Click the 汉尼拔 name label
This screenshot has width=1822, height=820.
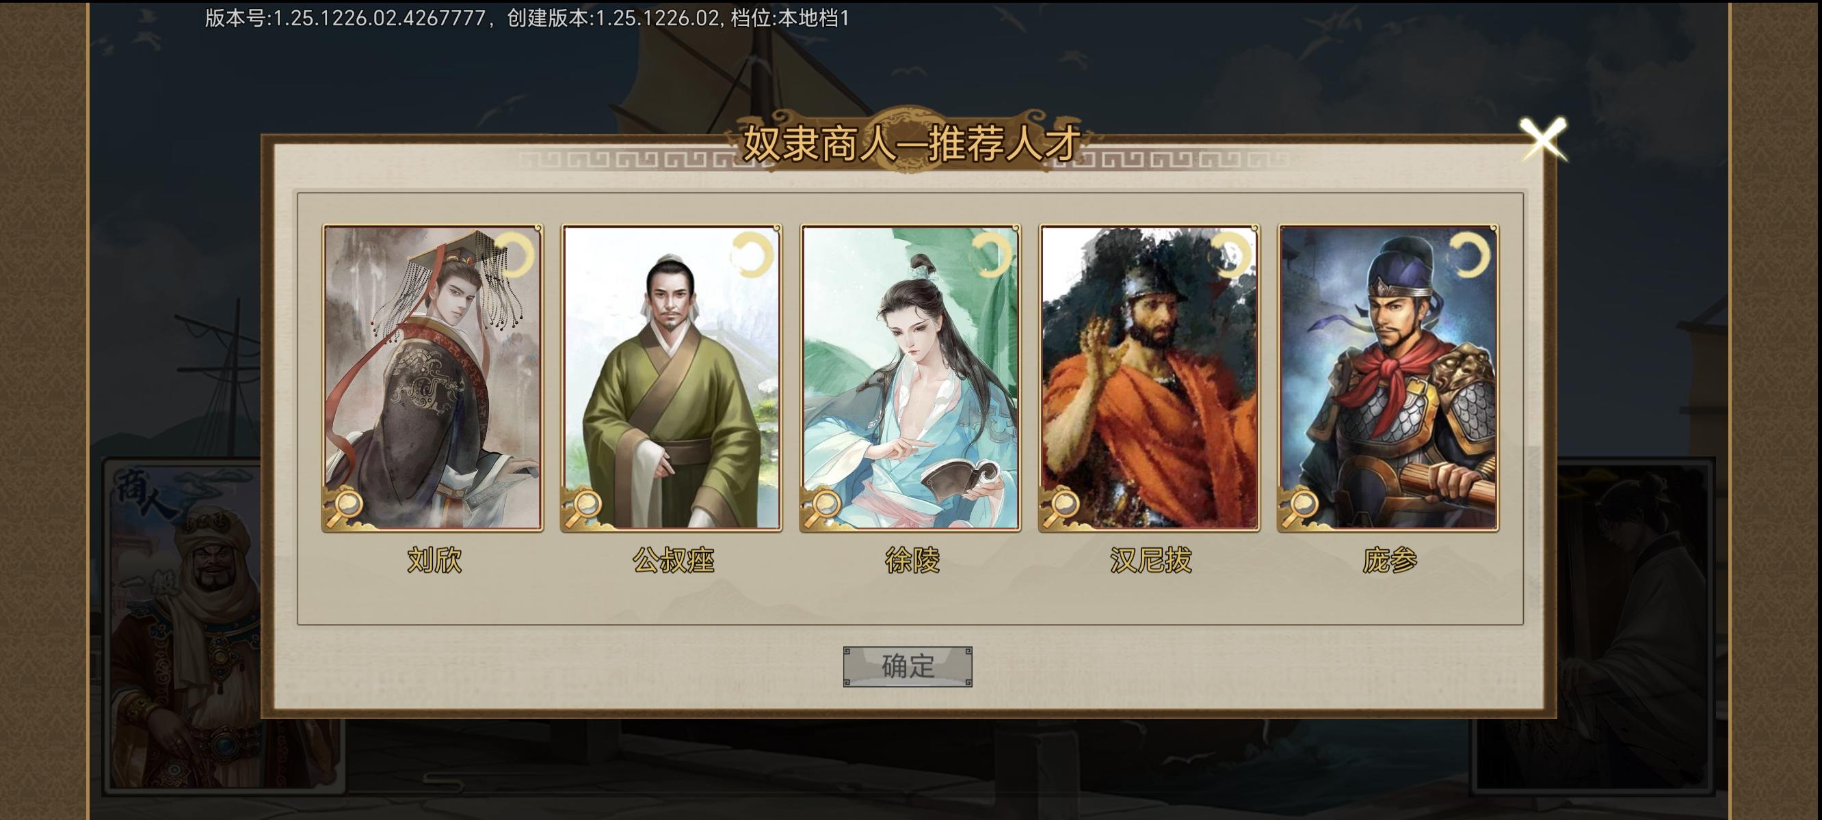1151,560
